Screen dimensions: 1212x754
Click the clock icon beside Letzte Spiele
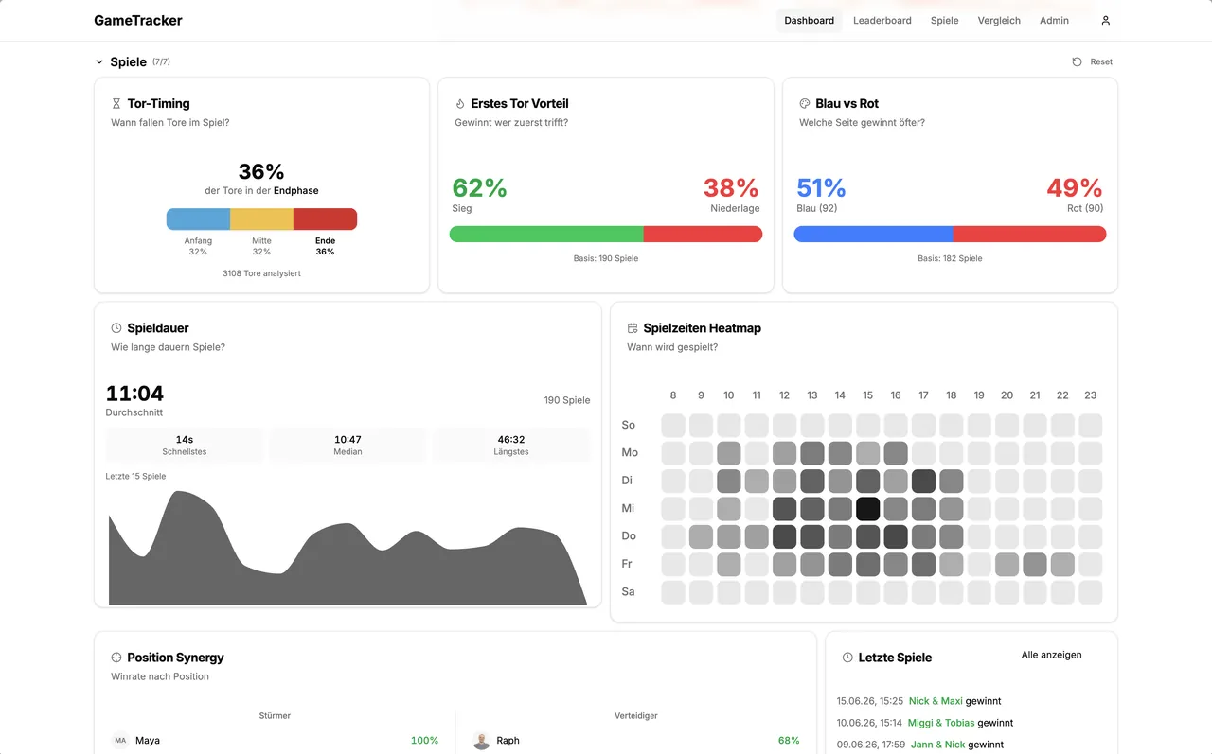click(847, 658)
